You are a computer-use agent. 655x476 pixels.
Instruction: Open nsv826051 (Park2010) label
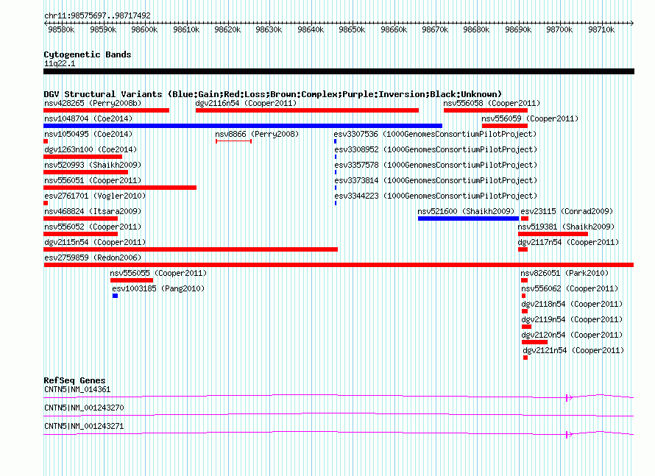click(x=564, y=273)
